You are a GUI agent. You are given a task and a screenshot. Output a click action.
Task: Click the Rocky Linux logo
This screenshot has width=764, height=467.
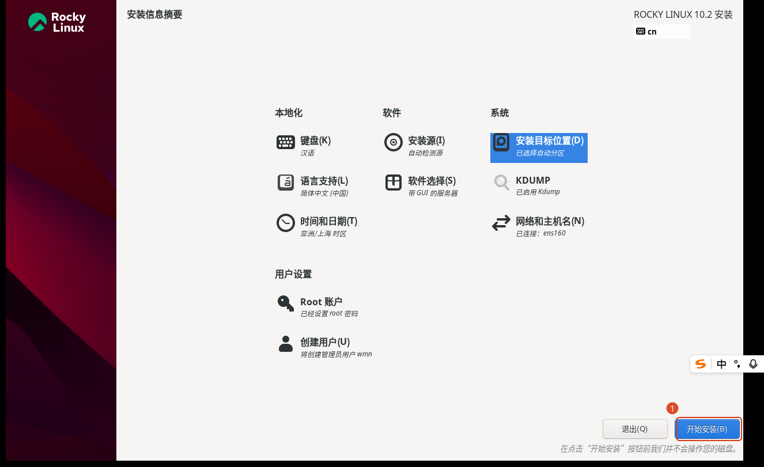[x=56, y=22]
